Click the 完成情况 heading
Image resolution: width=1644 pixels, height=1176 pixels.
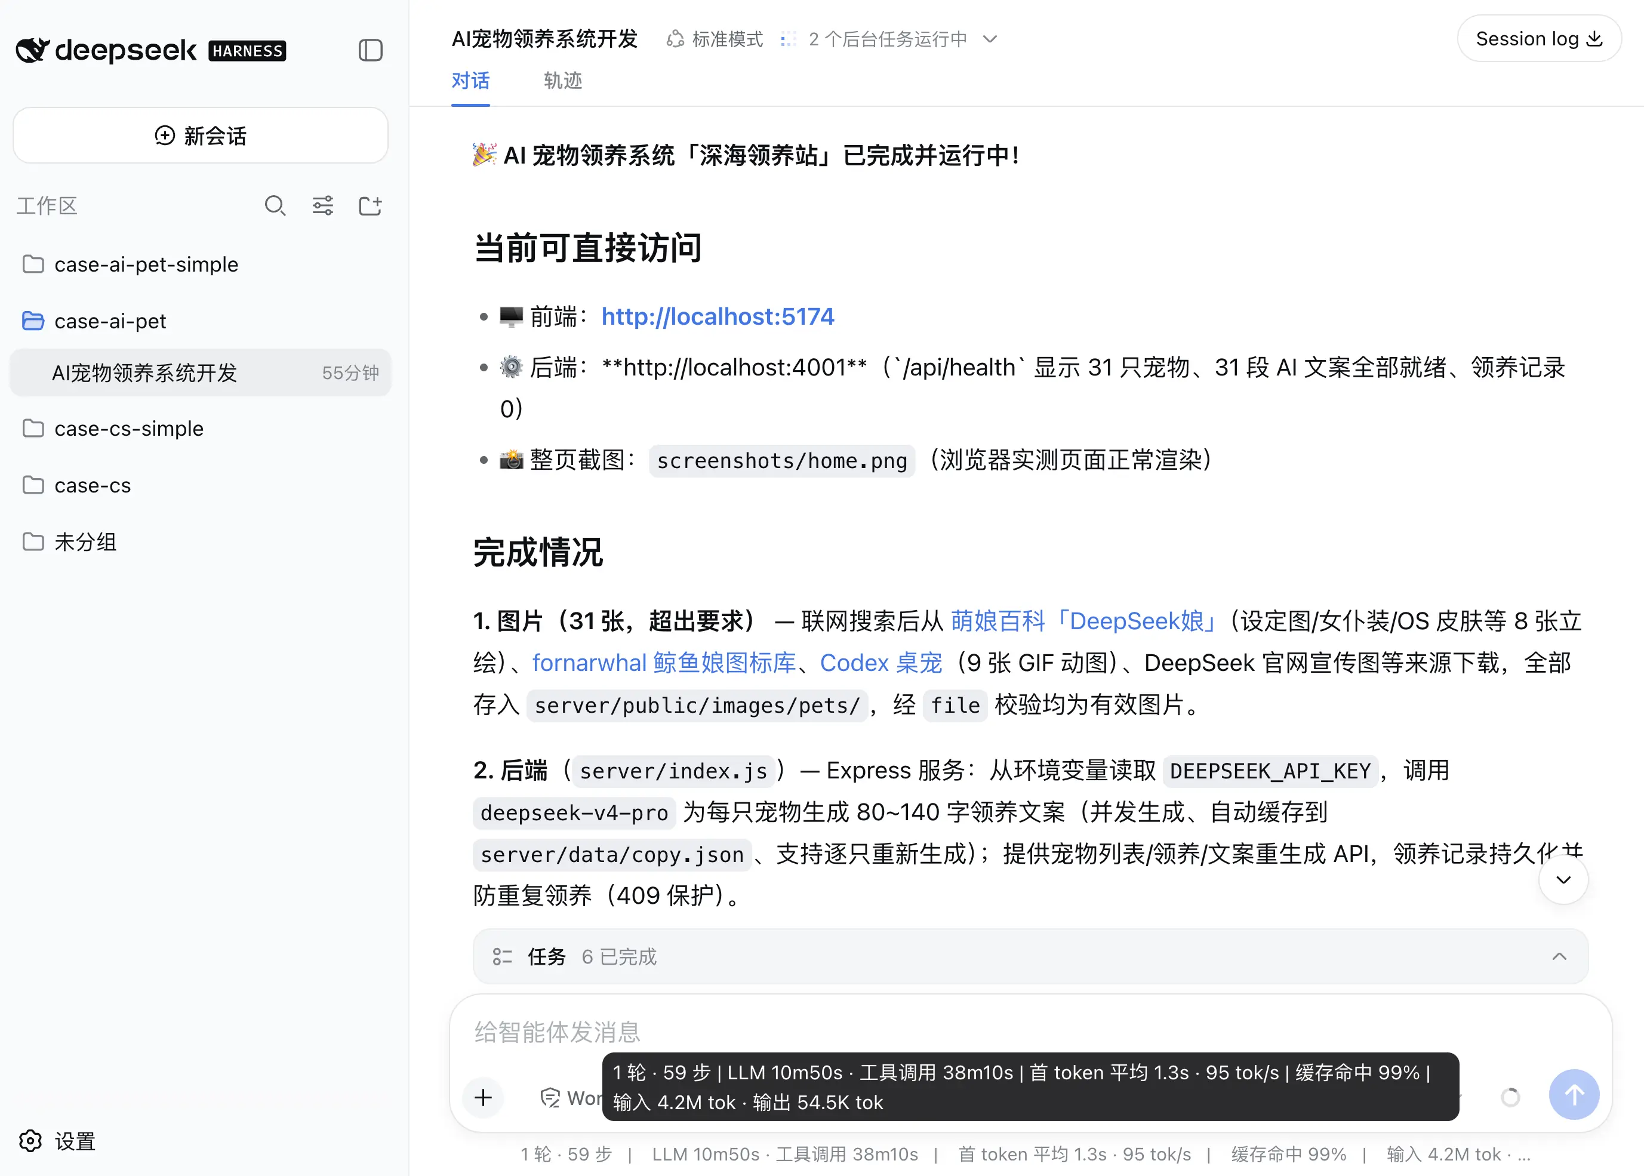[538, 553]
